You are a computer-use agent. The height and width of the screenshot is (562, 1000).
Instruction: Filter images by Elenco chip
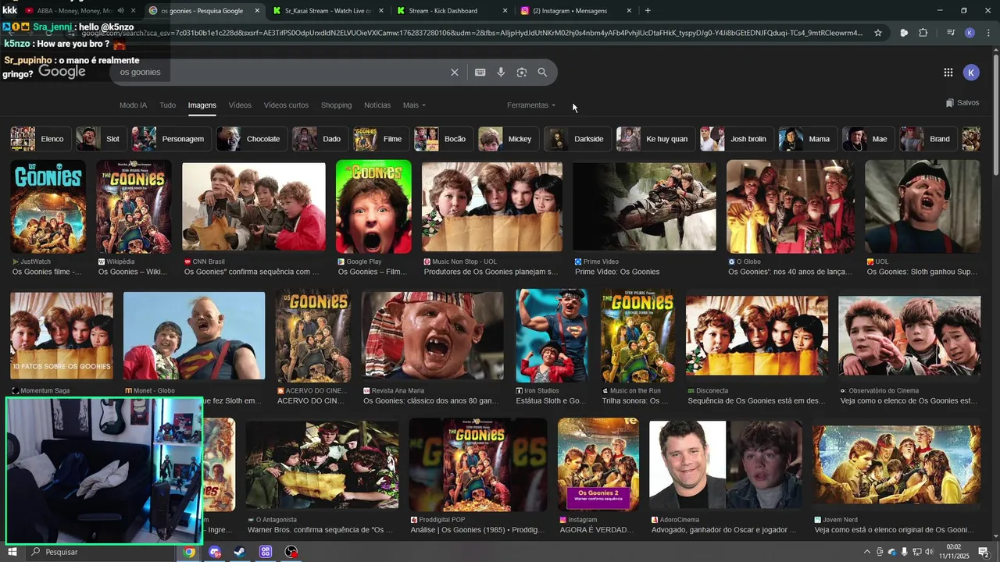point(41,139)
